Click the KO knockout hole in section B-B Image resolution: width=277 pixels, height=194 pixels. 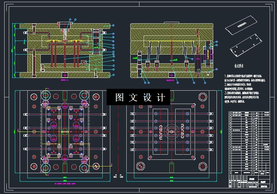point(171,75)
